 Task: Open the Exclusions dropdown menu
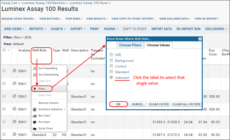[x=216, y=29]
